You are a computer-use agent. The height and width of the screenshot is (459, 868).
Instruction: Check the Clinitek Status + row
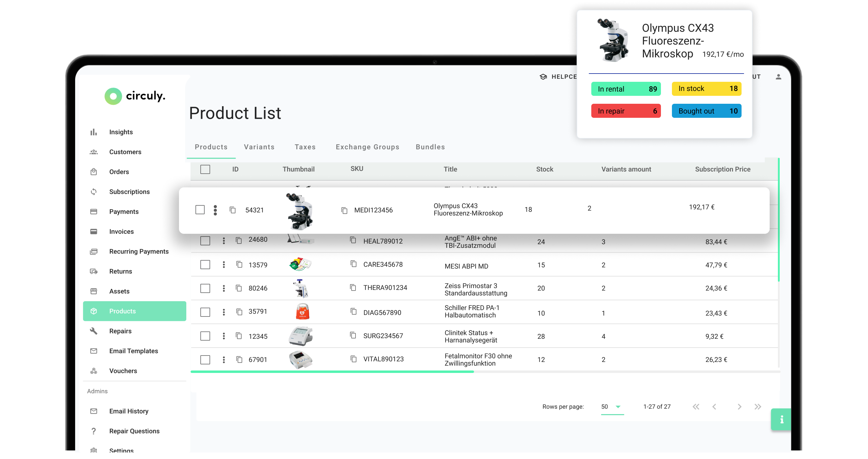pyautogui.click(x=205, y=336)
